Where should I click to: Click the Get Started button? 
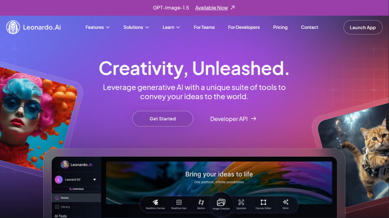[163, 118]
